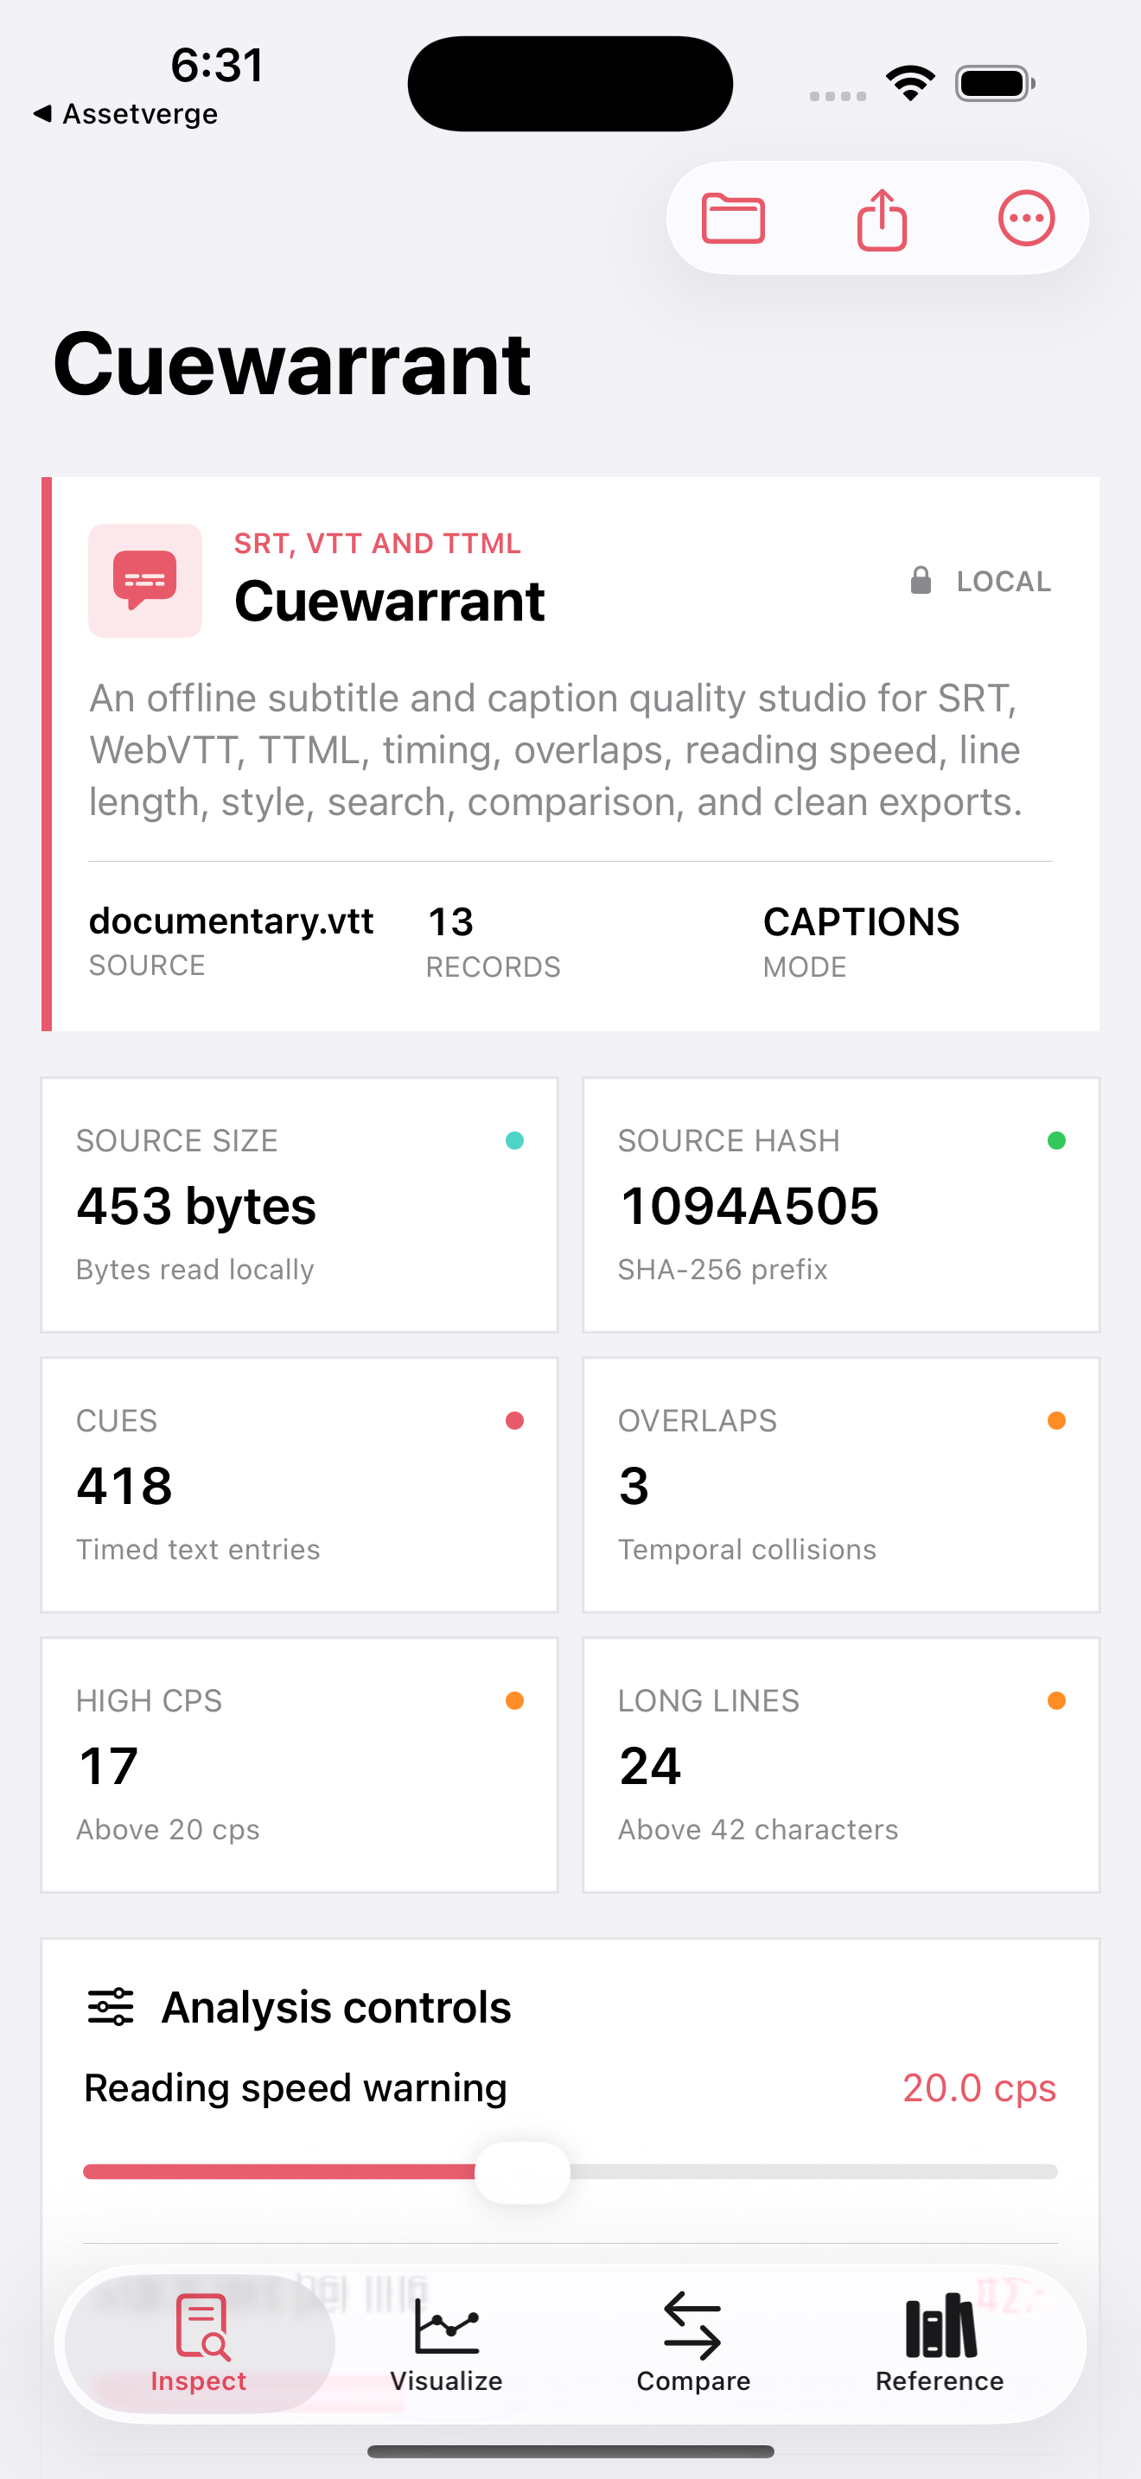Viewport: 1141px width, 2479px height.
Task: Tap the orange status dot on LONG LINES
Action: tap(1056, 1700)
